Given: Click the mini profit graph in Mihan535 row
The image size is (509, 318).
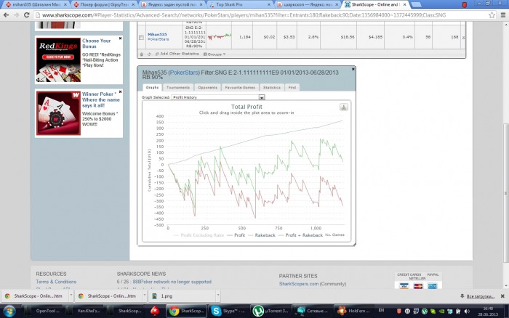Looking at the screenshot, I should point(220,36).
